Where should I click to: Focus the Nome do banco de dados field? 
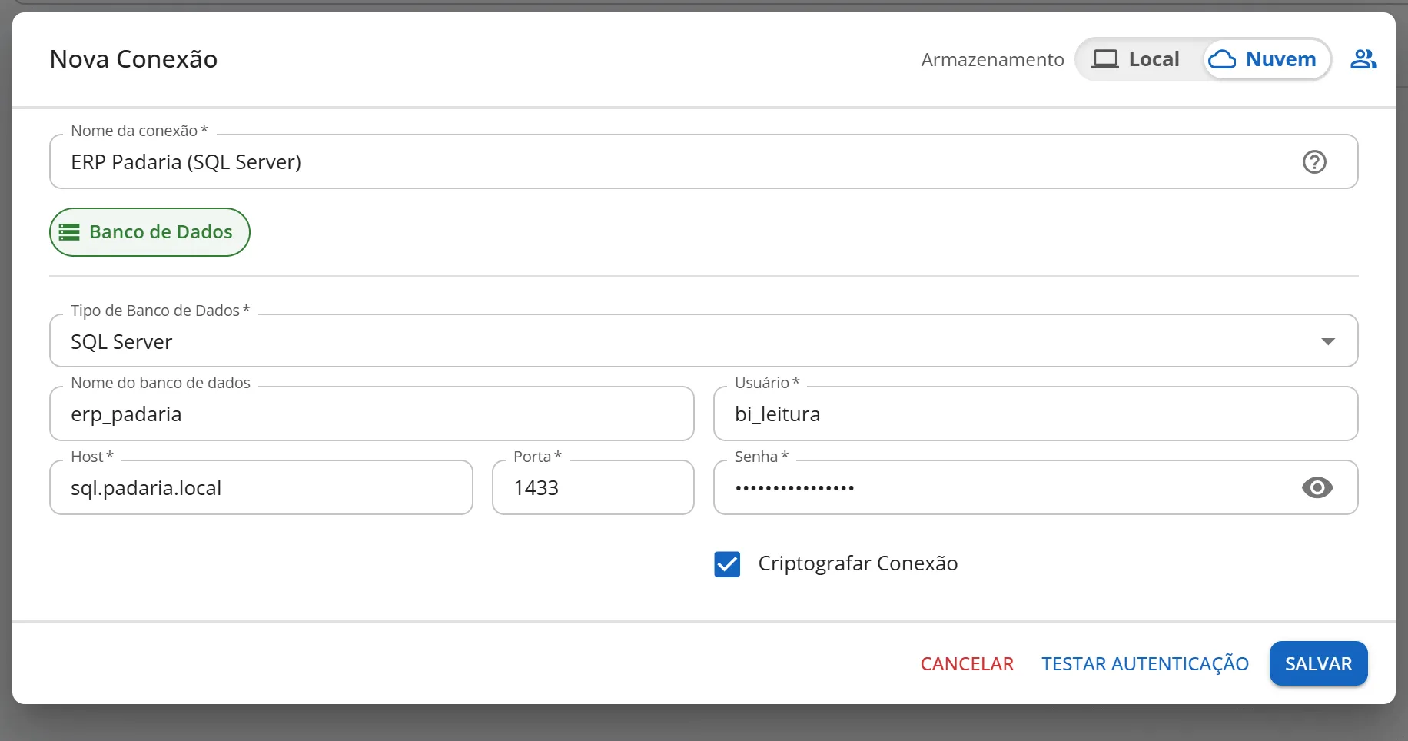point(372,414)
